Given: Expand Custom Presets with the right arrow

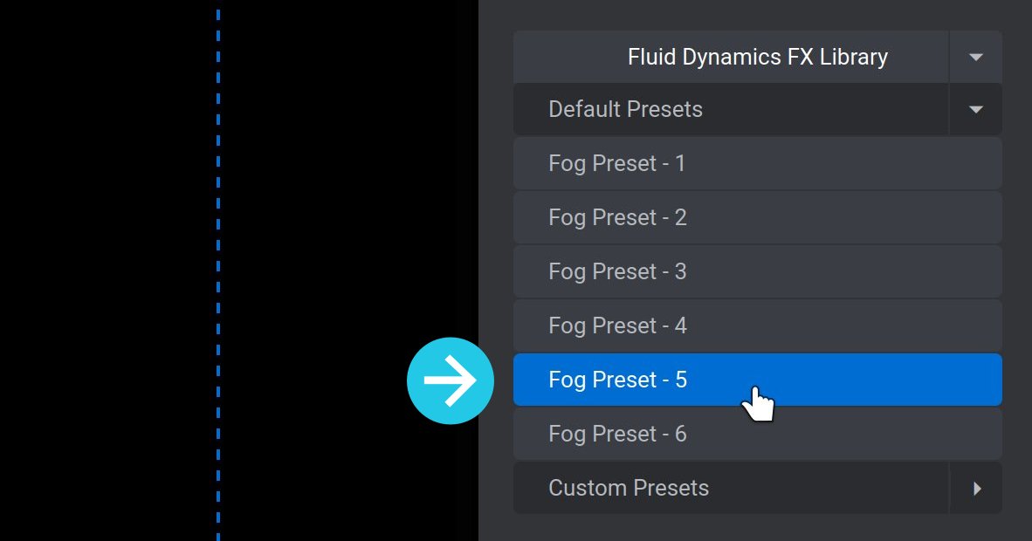Looking at the screenshot, I should (x=976, y=488).
